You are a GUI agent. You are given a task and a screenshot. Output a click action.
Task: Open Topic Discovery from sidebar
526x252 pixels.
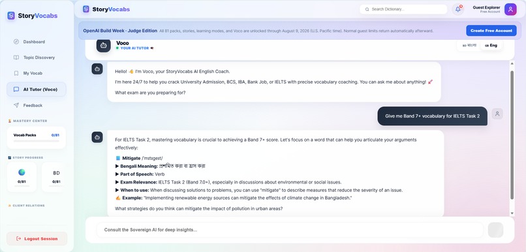point(37,57)
